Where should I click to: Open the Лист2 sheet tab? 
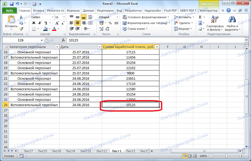click(x=130, y=151)
